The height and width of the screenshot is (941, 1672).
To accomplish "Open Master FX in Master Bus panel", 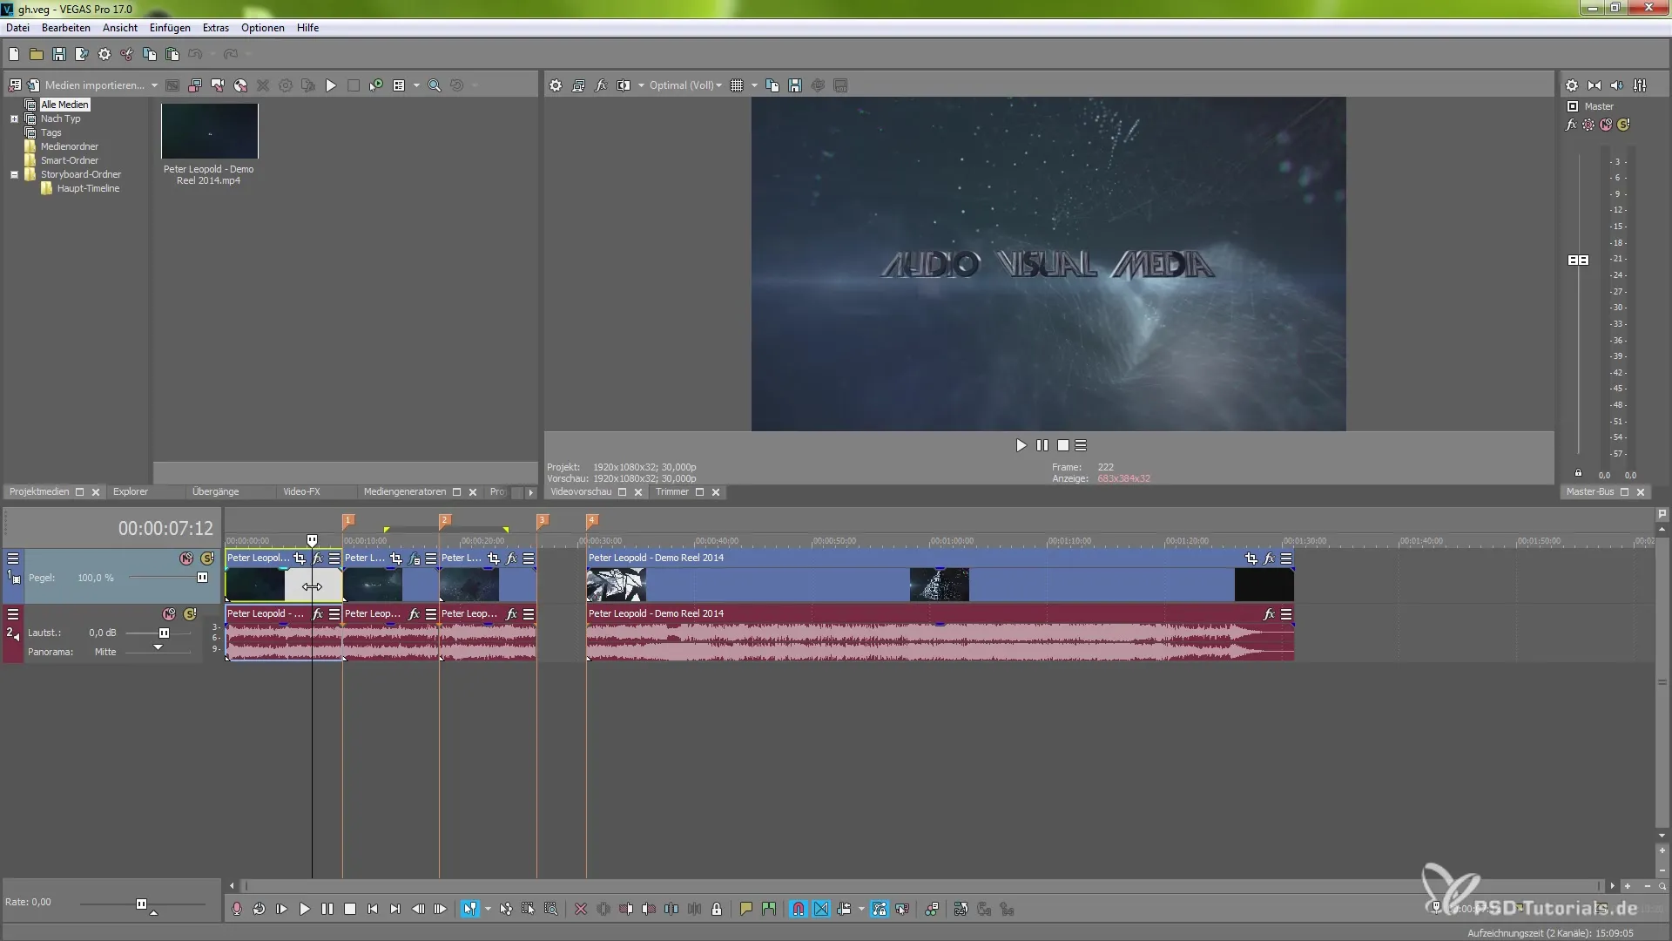I will (x=1571, y=125).
